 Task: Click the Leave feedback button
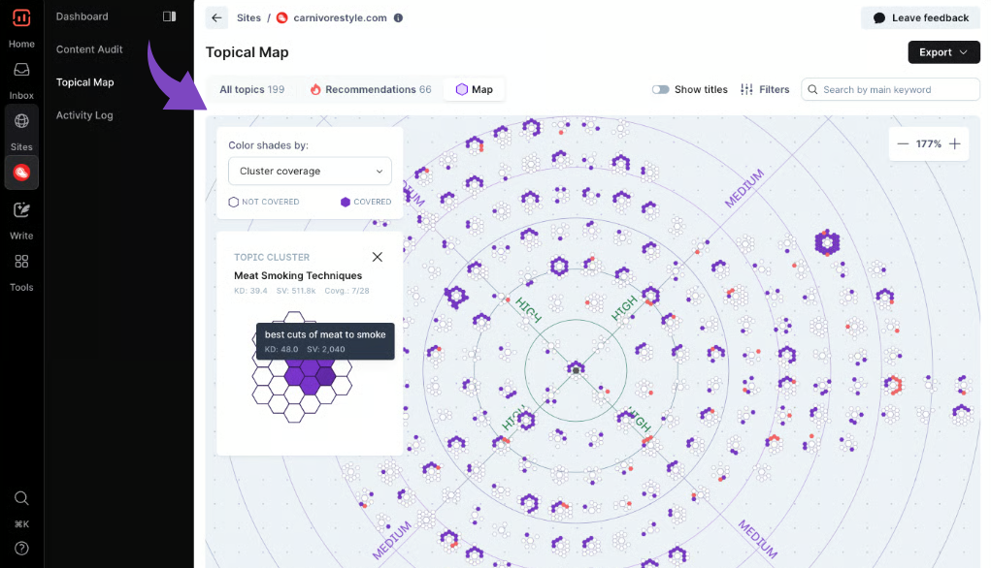tap(920, 17)
